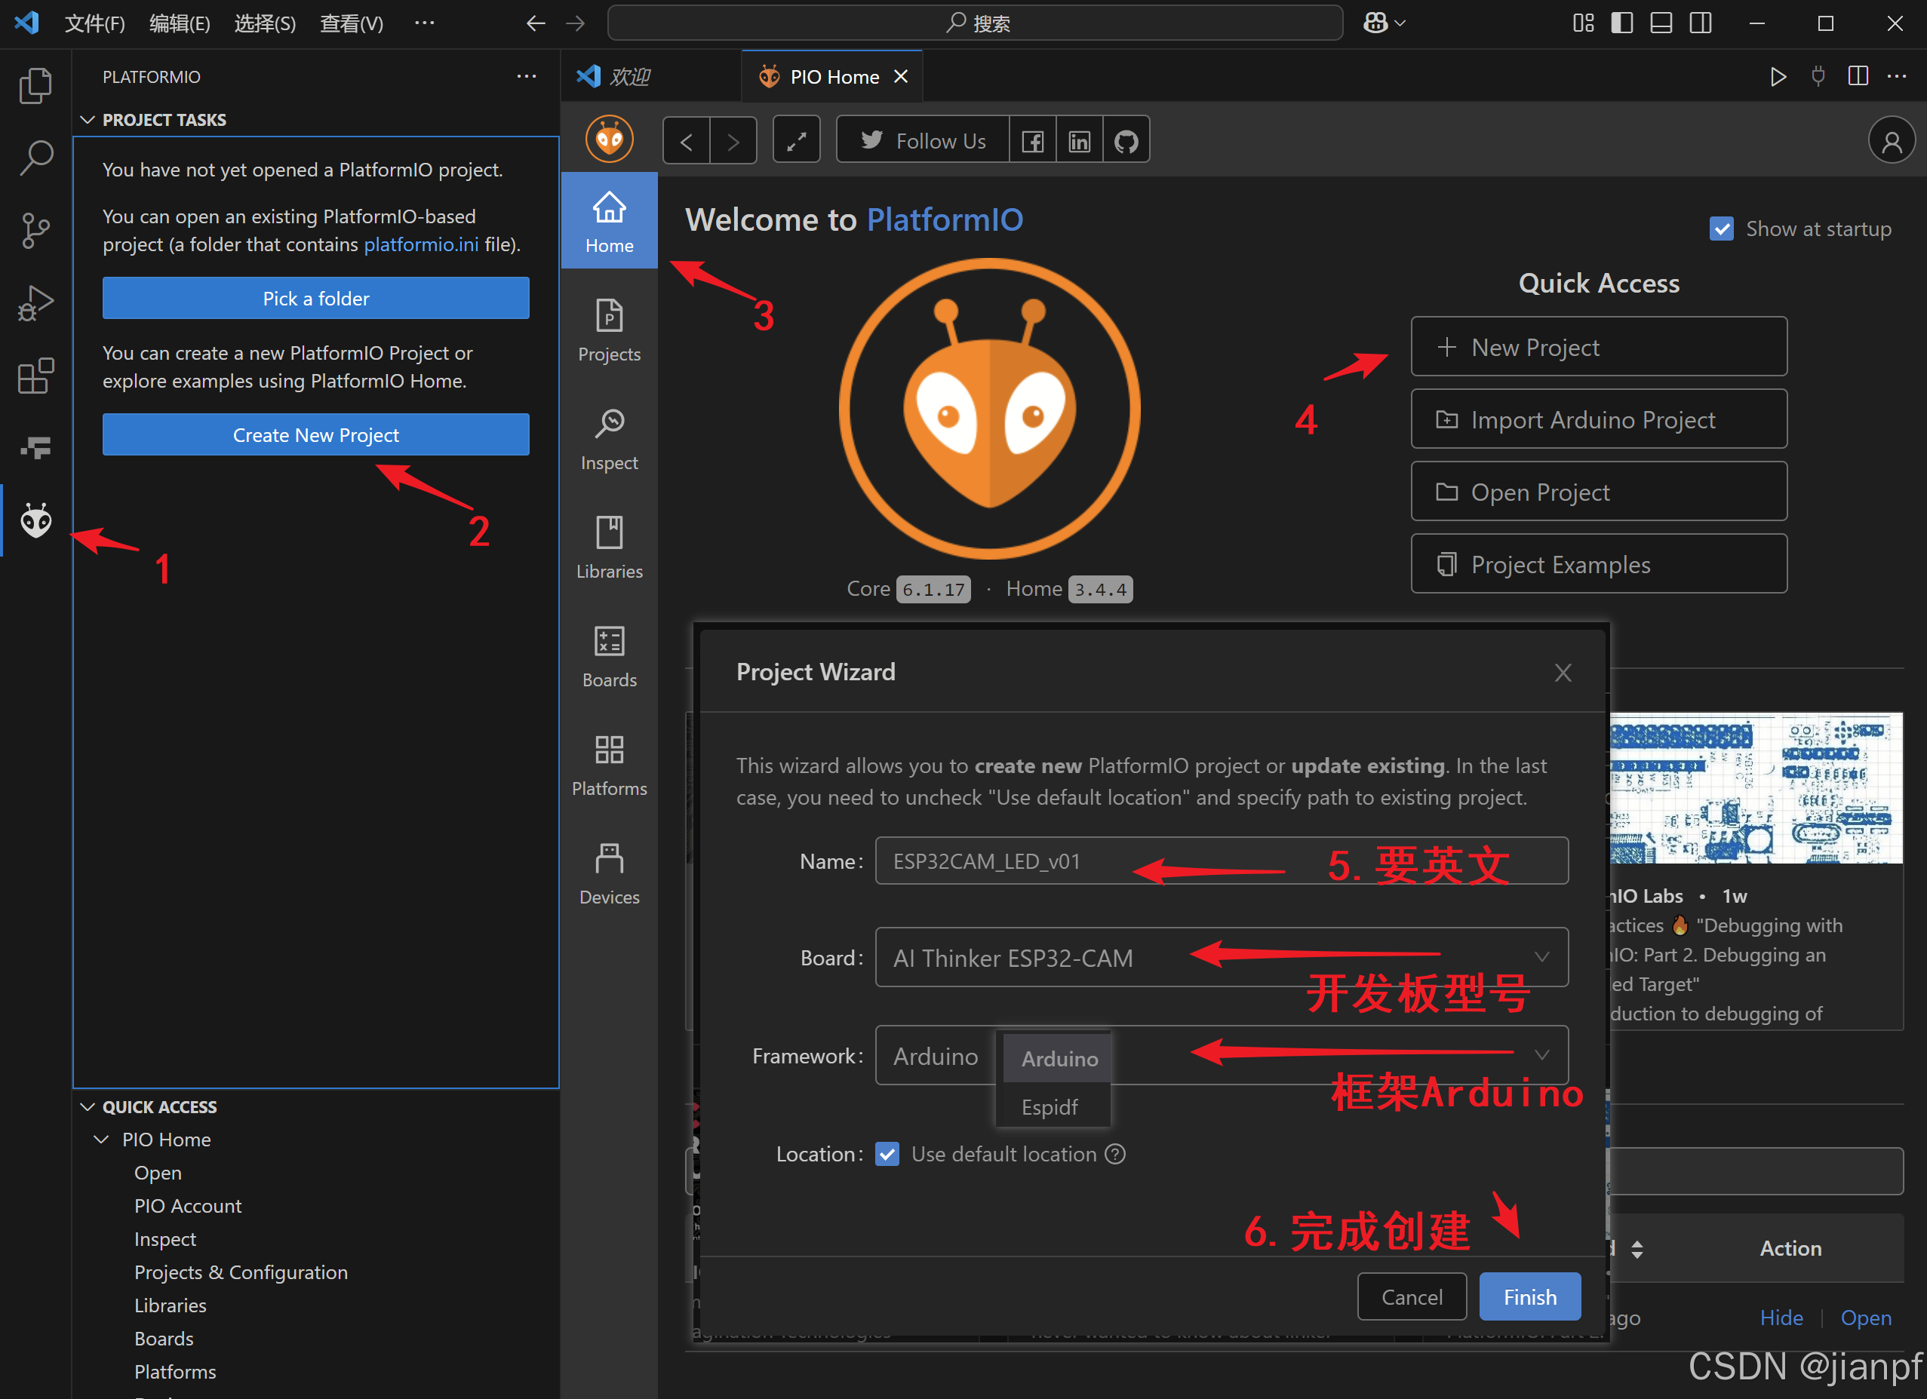
Task: Open the PlatformIO alien icon in activity bar
Action: (x=35, y=520)
